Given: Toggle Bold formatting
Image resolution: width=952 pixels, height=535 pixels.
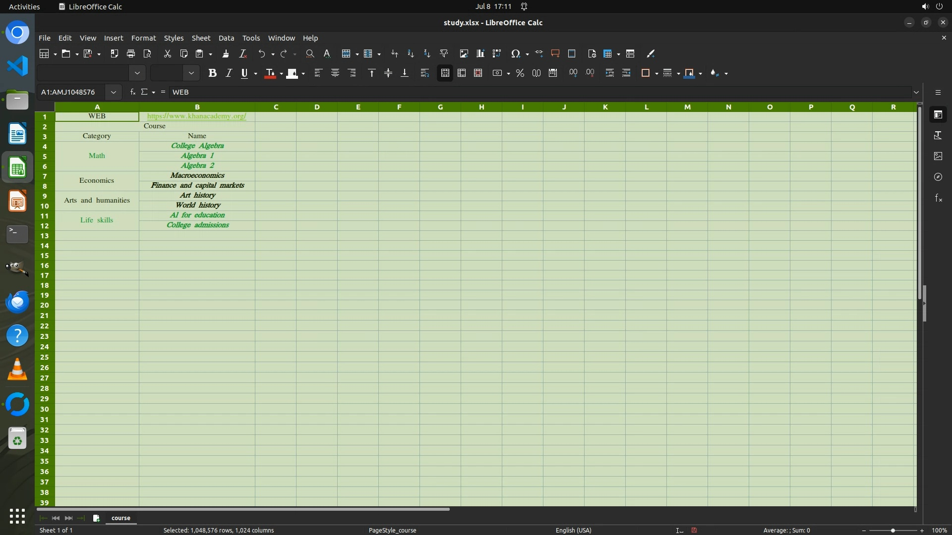Looking at the screenshot, I should click(x=212, y=73).
